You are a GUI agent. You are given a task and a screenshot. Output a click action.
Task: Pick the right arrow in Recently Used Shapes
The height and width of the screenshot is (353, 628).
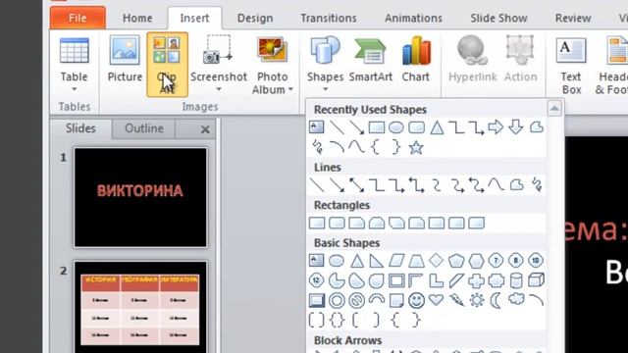(496, 127)
